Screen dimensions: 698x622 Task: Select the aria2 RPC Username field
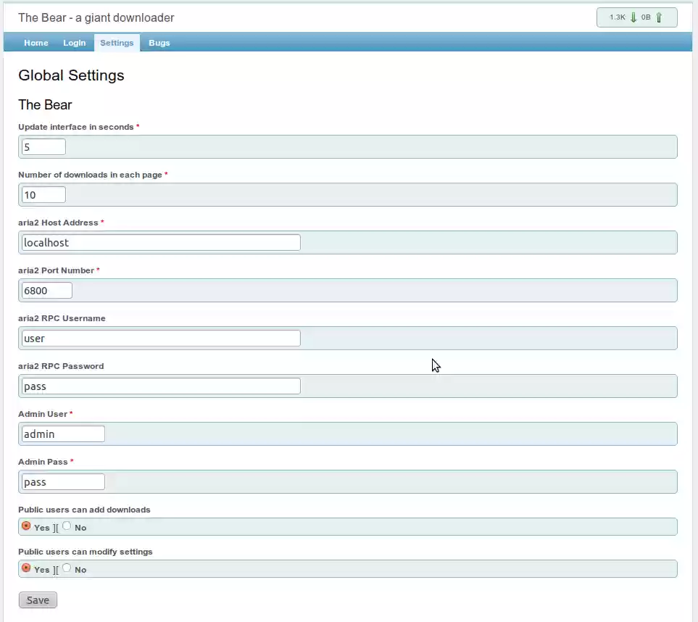click(x=159, y=338)
